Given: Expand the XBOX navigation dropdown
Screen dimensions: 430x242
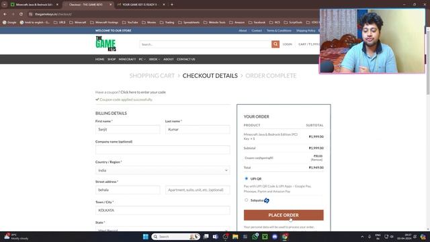Looking at the screenshot, I should [155, 59].
